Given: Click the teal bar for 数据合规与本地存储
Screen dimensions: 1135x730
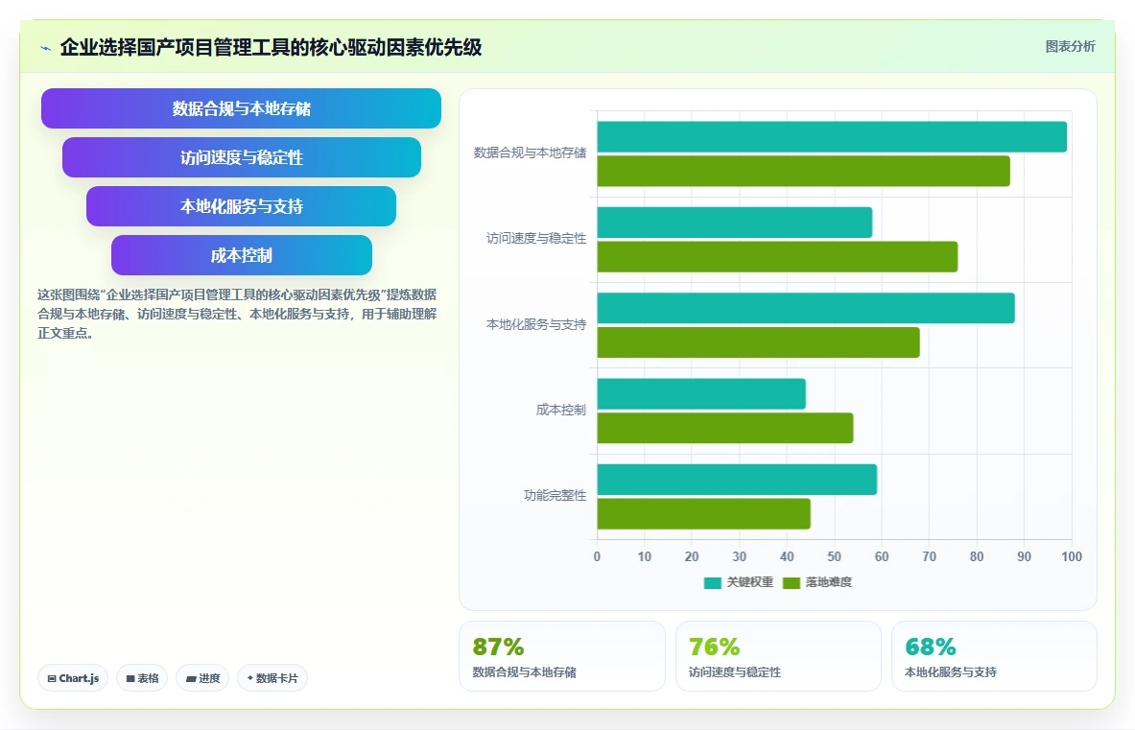Looking at the screenshot, I should pyautogui.click(x=832, y=137).
